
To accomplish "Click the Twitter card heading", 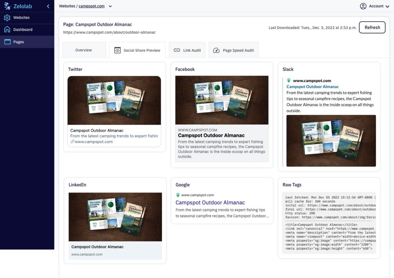I will point(75,69).
